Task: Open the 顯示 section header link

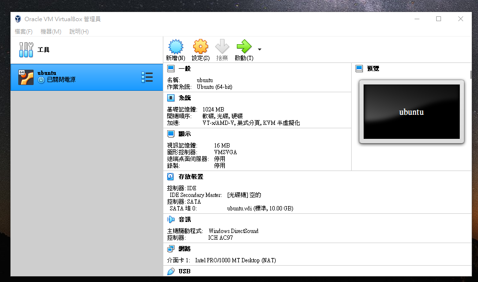Action: 185,134
